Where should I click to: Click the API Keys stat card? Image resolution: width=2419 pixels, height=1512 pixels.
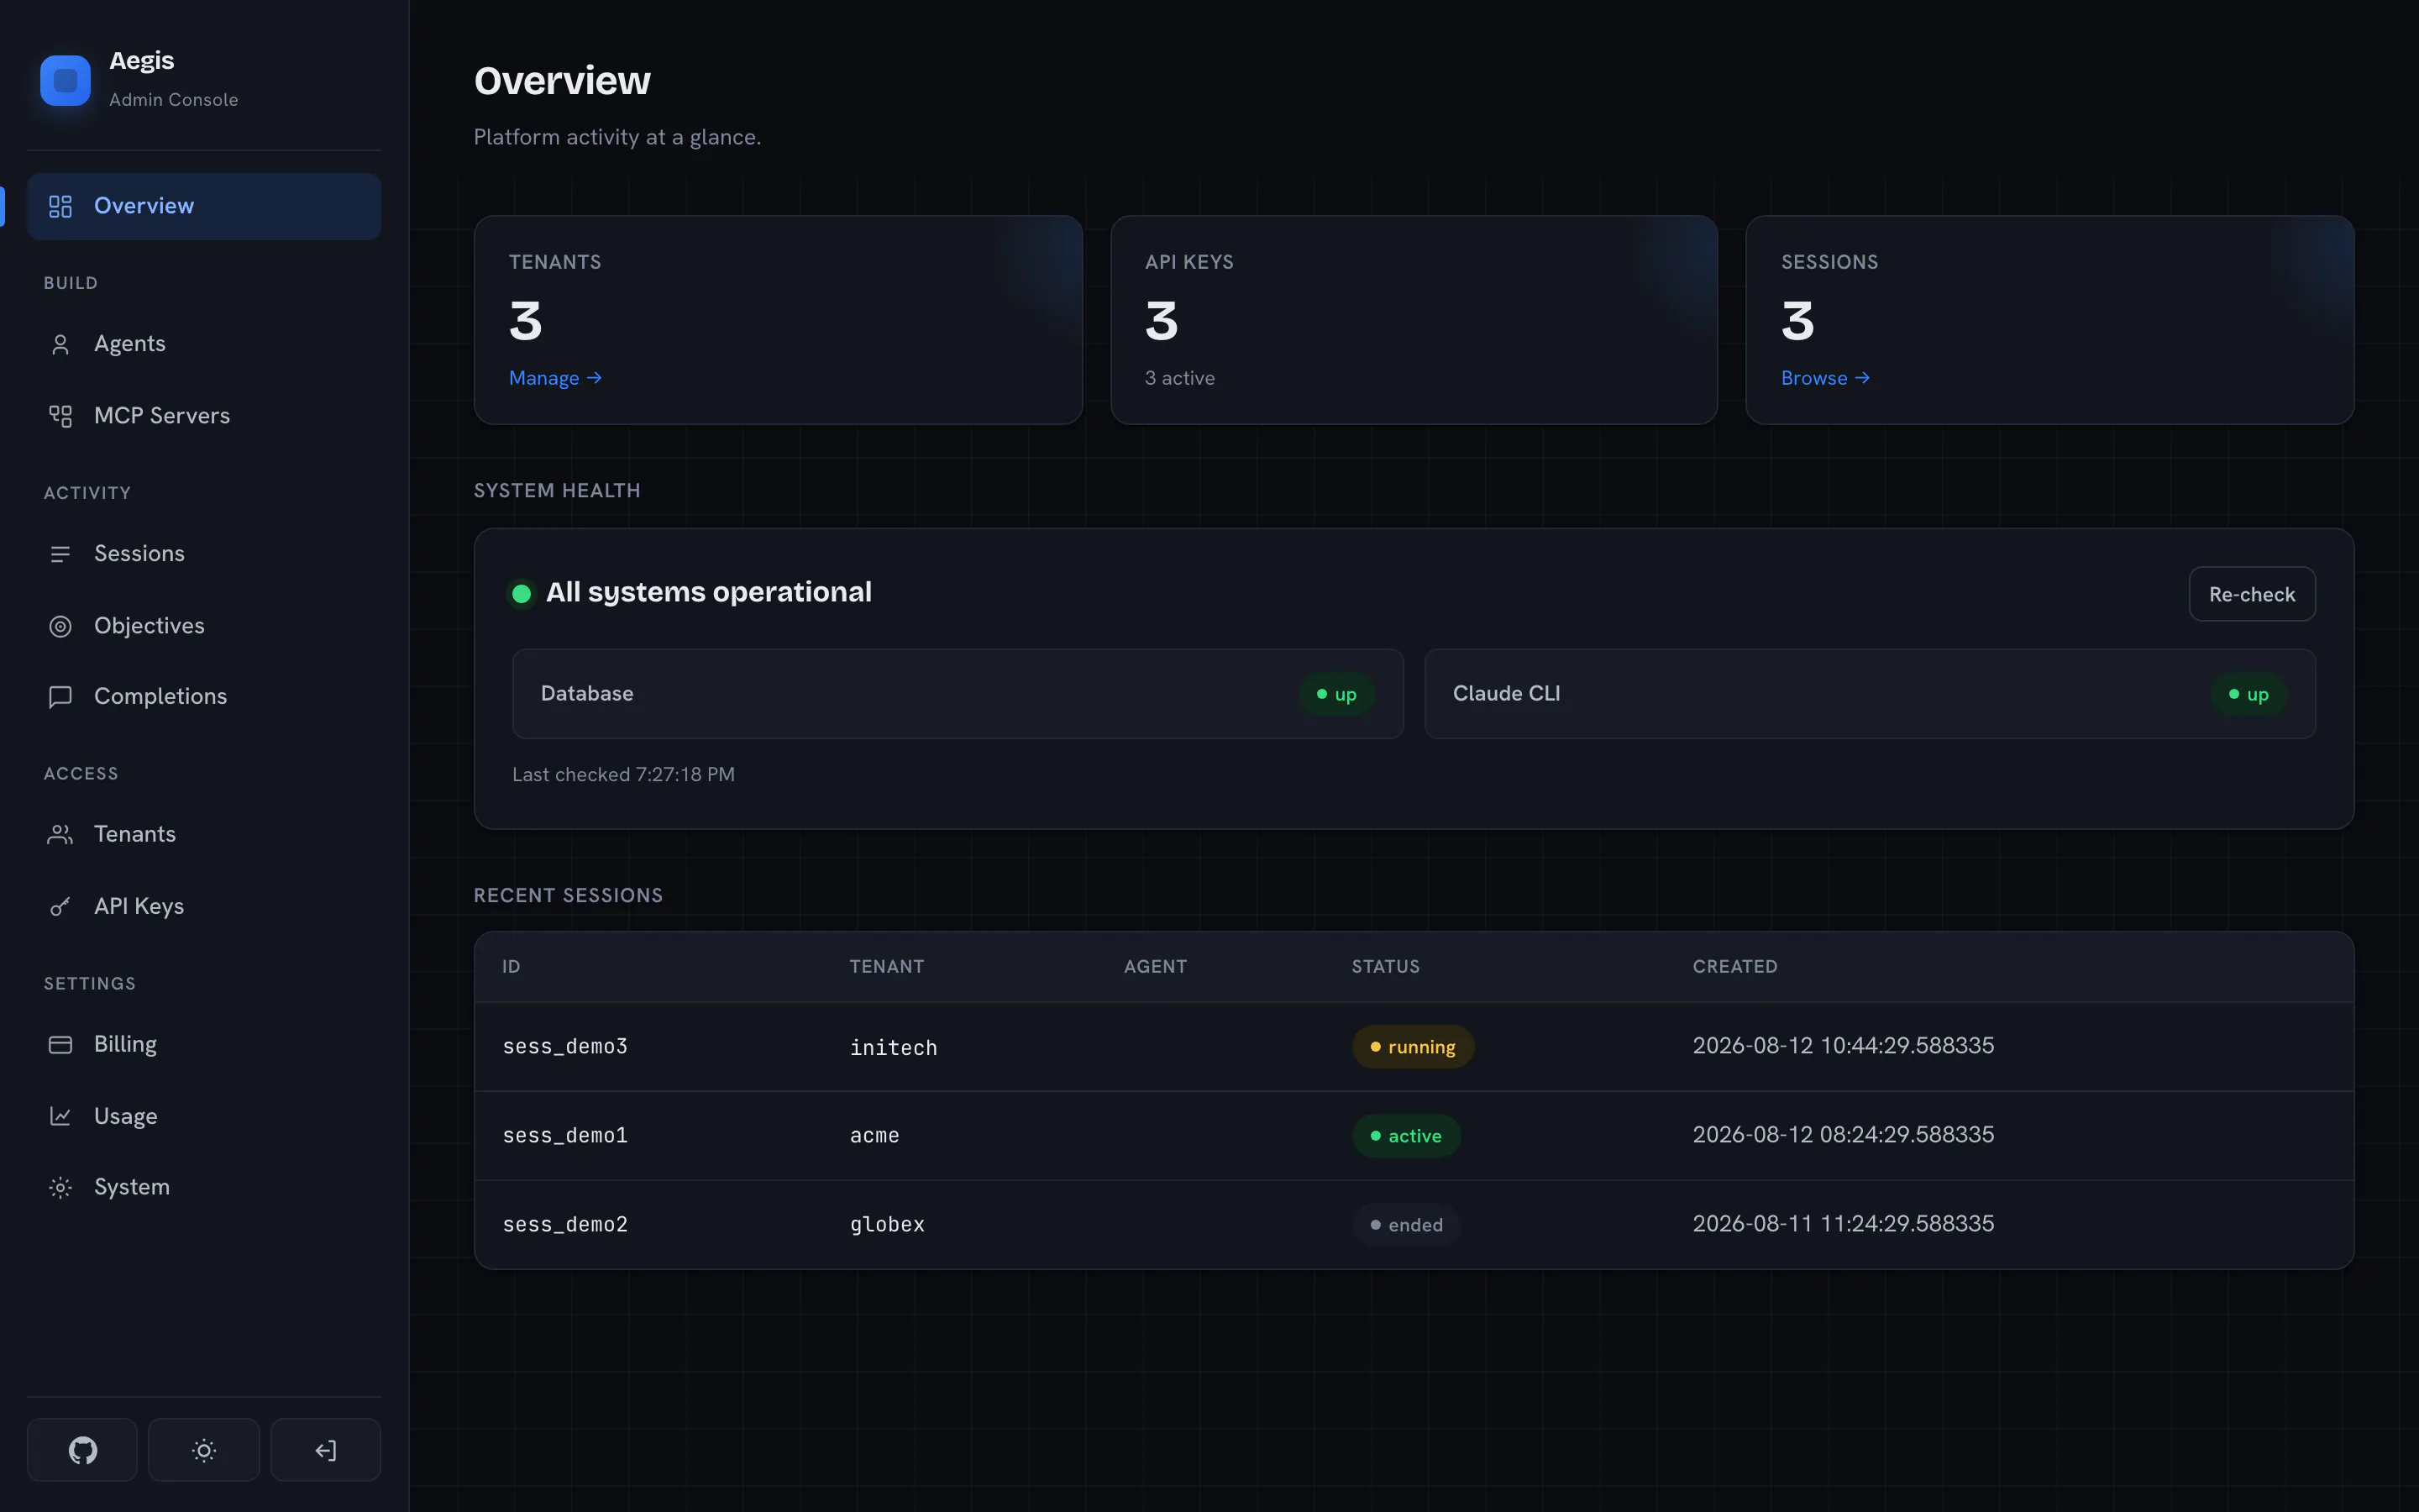[1414, 320]
